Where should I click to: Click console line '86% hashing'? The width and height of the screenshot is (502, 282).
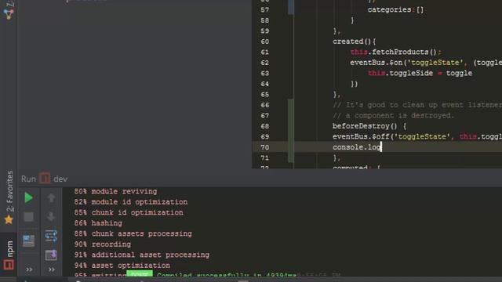pyautogui.click(x=98, y=223)
